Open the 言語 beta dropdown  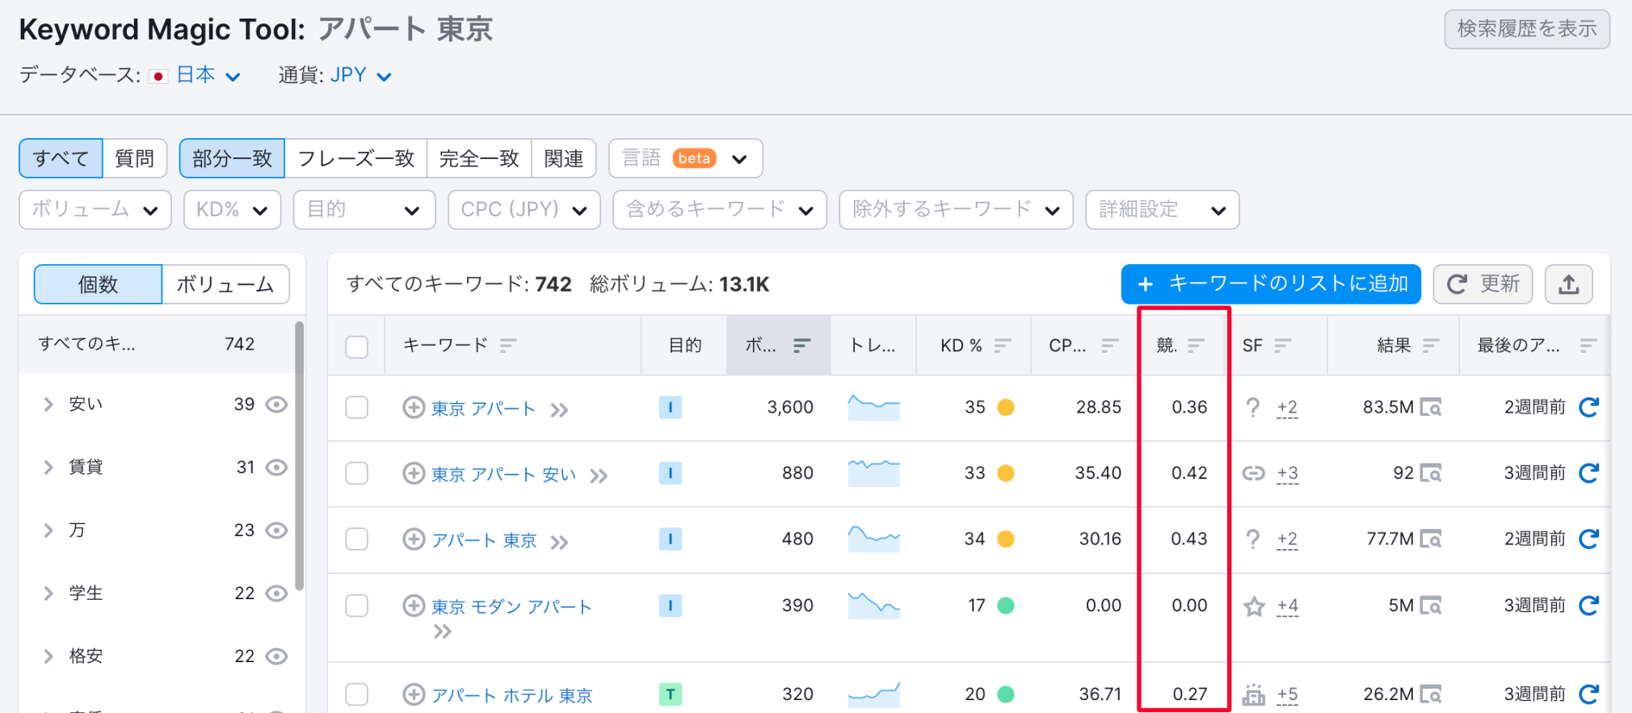[x=686, y=158]
